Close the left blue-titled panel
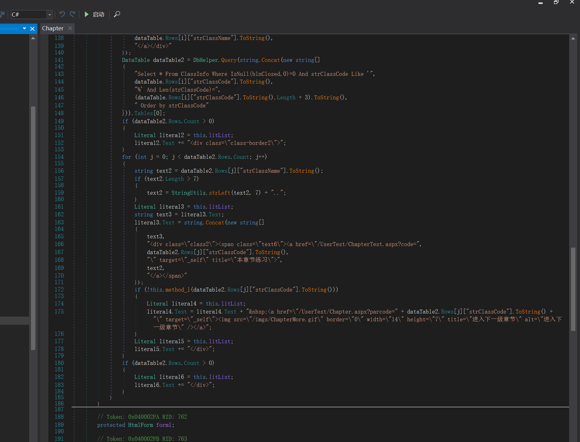The width and height of the screenshot is (580, 442). click(32, 28)
